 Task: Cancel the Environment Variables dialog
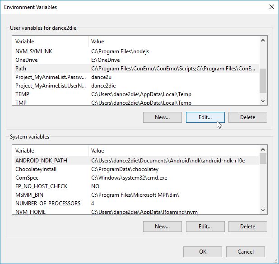click(x=245, y=252)
